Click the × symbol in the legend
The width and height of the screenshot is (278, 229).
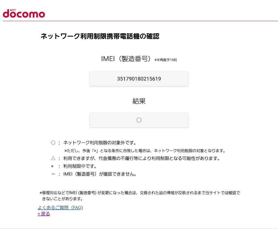53,166
